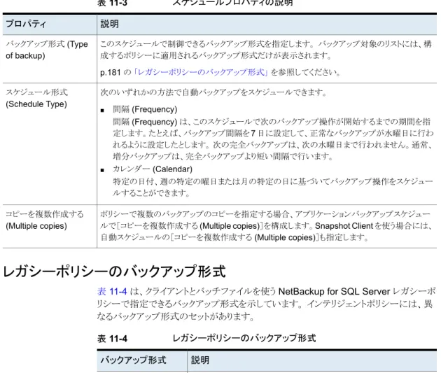Click the sentence starting 次のいずれかの方法で

(213, 92)
